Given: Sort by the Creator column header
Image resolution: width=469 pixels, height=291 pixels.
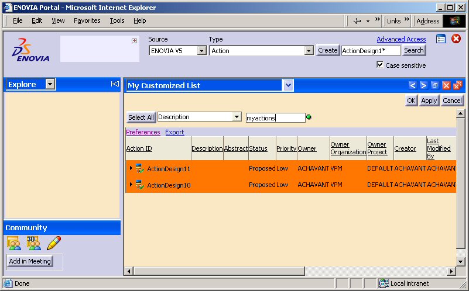Looking at the screenshot, I should tap(405, 148).
